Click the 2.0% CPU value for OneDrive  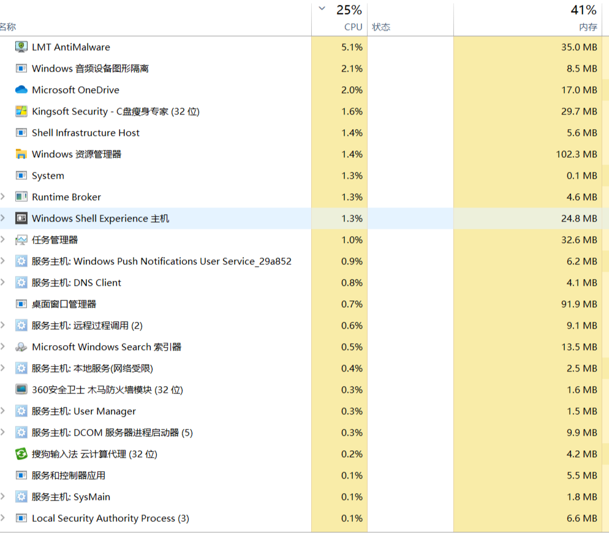(x=352, y=89)
